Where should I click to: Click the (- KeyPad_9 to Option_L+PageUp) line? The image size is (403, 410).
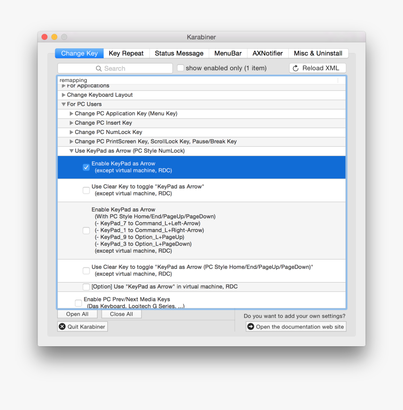click(x=139, y=237)
